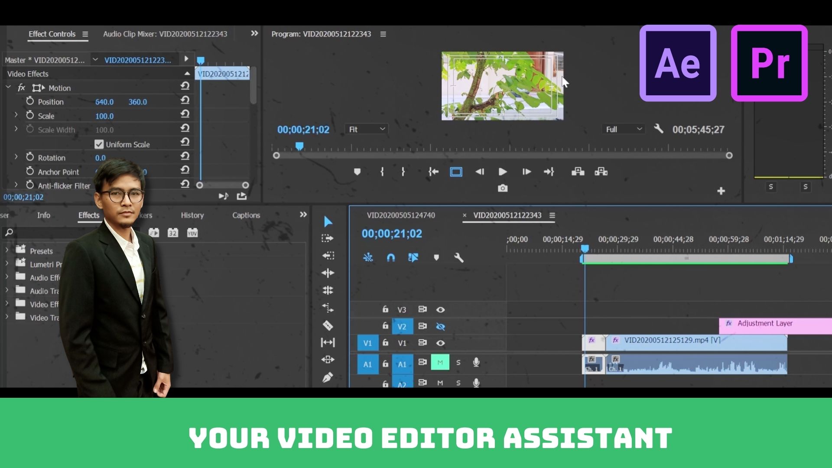Click the Add Marker icon in the timeline

point(436,258)
